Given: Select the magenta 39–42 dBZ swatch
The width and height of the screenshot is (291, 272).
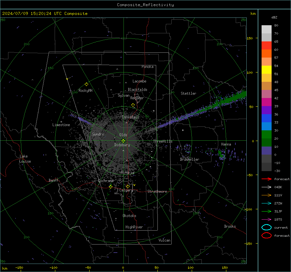Looking at the screenshot, I should [266, 102].
